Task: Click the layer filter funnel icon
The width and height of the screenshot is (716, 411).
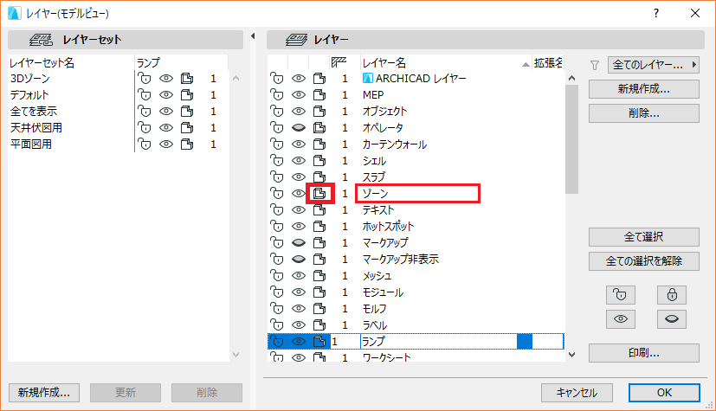Action: coord(595,65)
